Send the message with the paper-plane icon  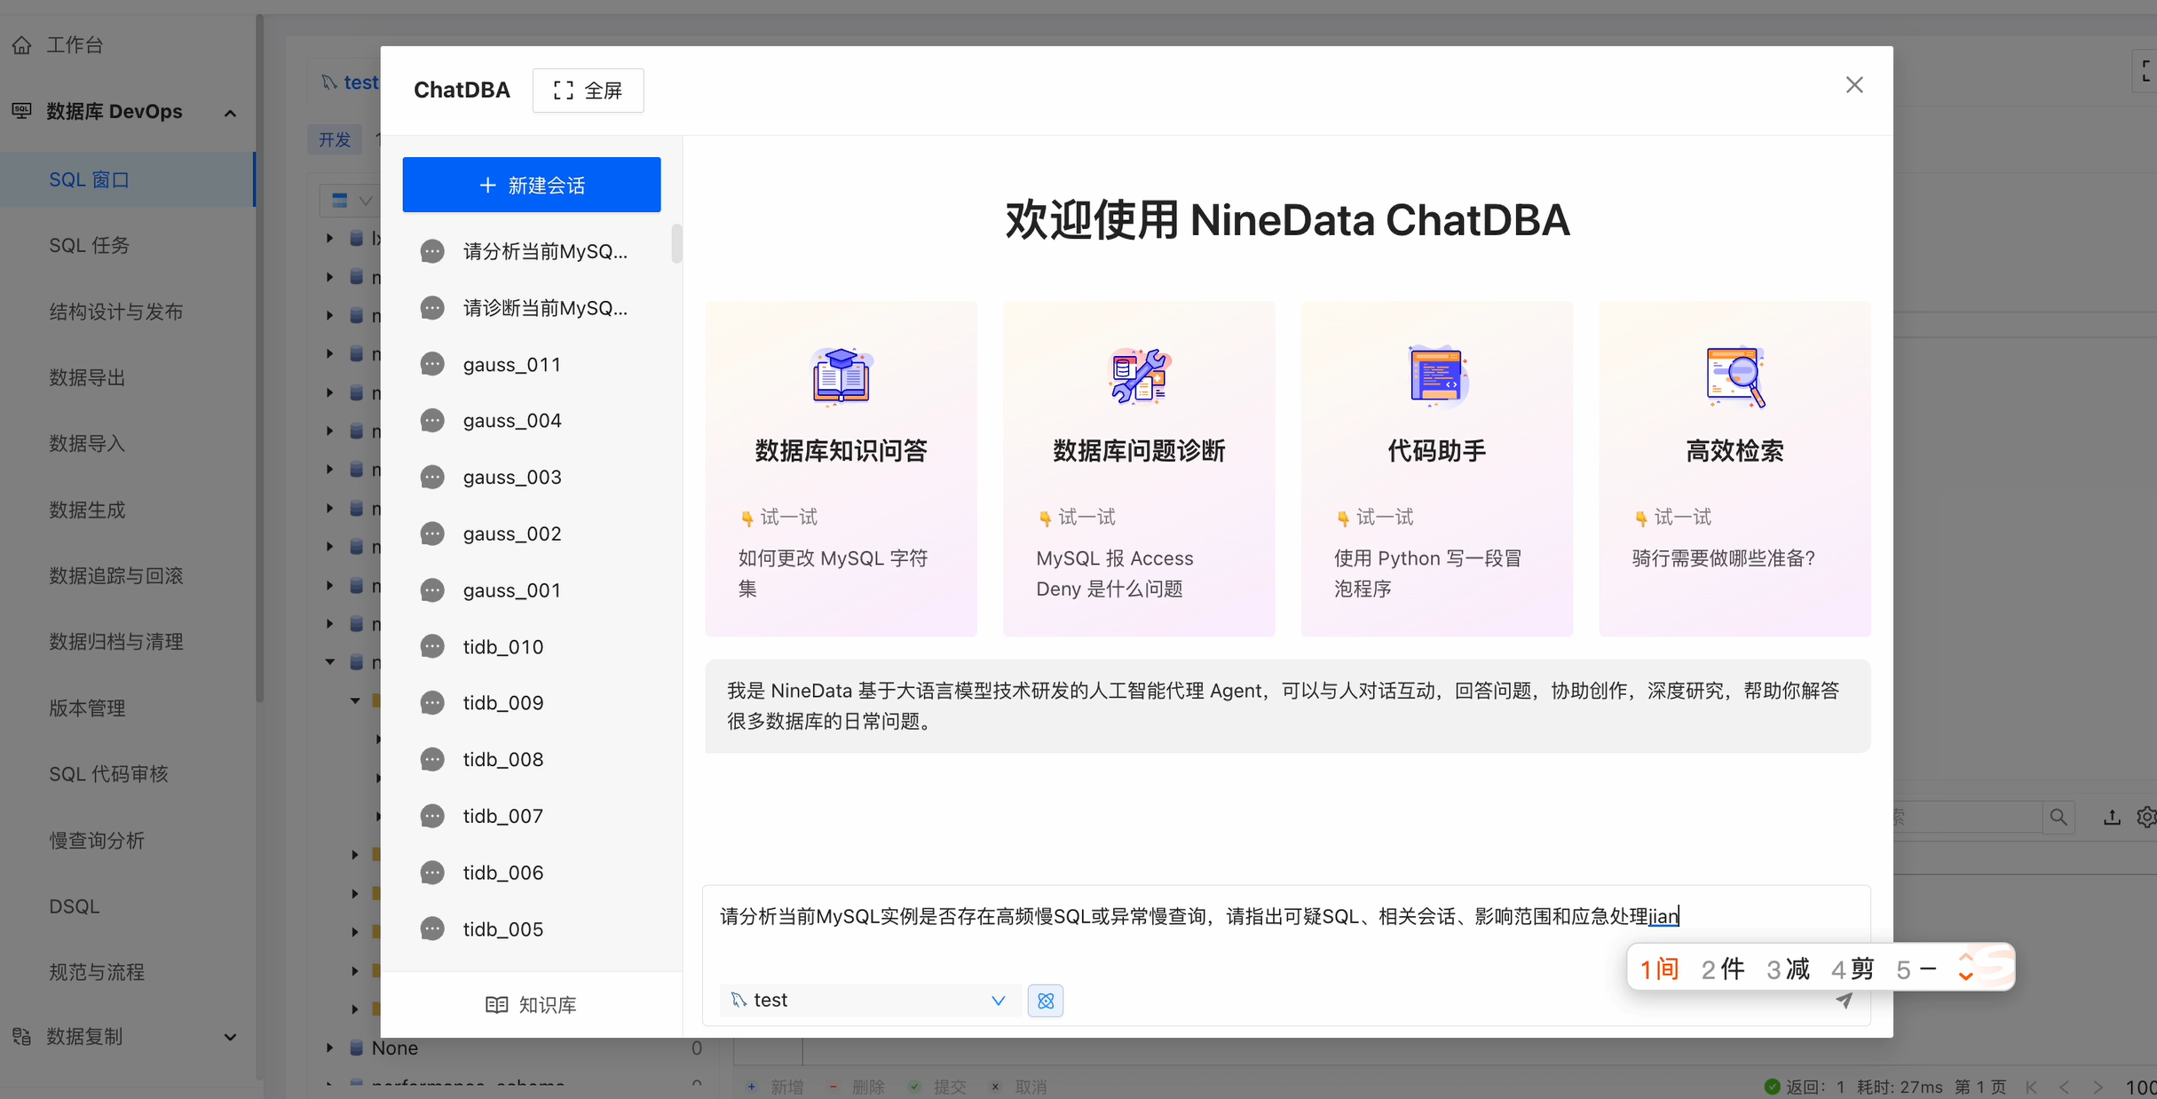[1844, 1000]
